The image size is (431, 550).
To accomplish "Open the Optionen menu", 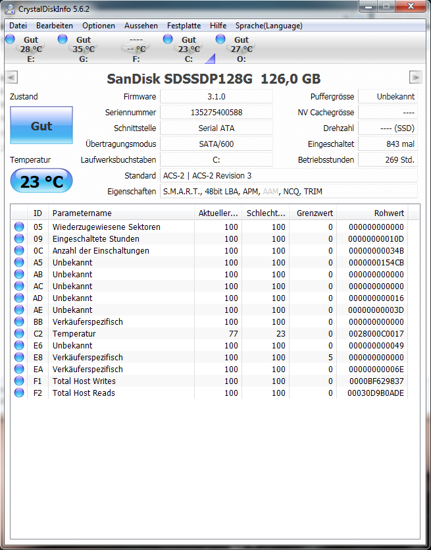I will click(x=99, y=26).
